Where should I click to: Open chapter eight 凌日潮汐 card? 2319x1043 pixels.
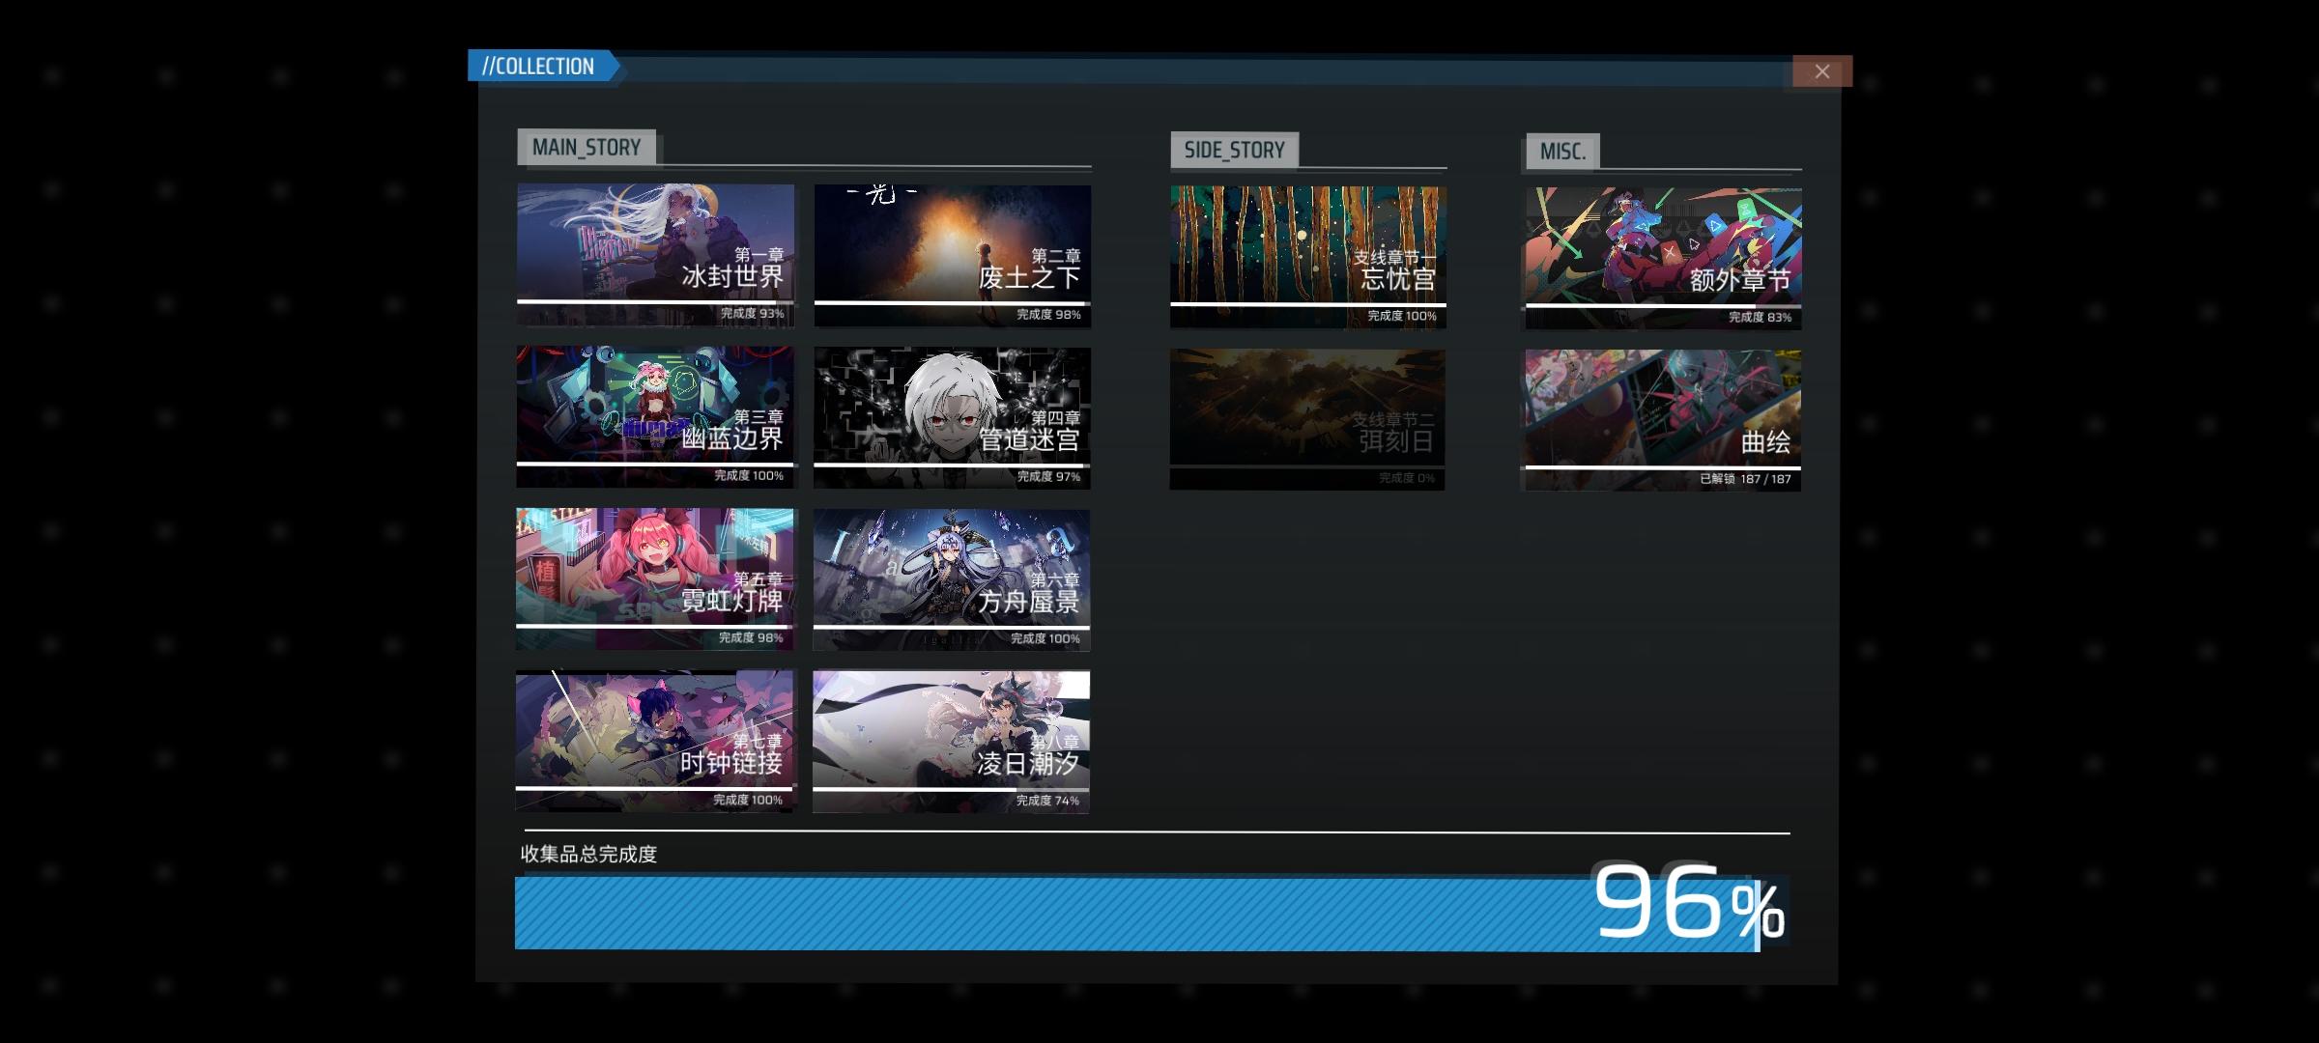[x=952, y=743]
